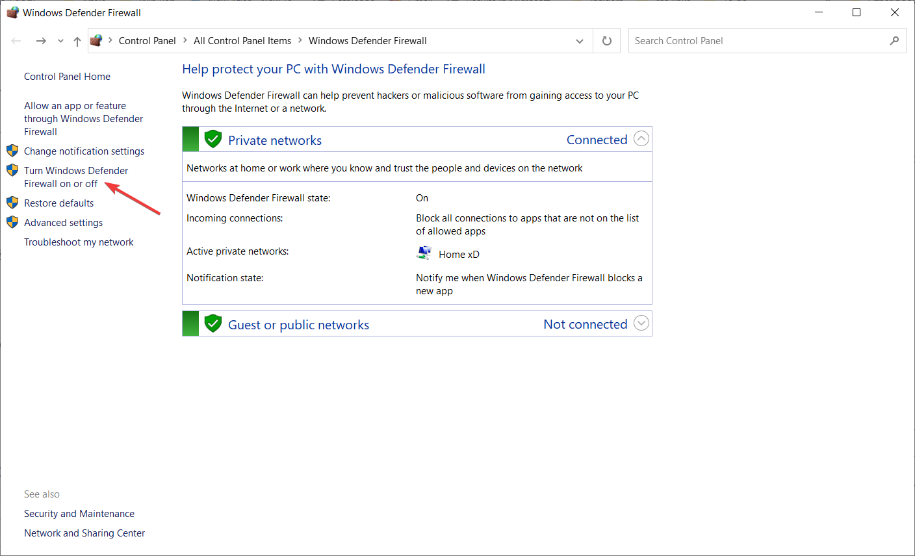Click the Connected status text
Viewport: 915px width, 556px height.
pyautogui.click(x=597, y=140)
